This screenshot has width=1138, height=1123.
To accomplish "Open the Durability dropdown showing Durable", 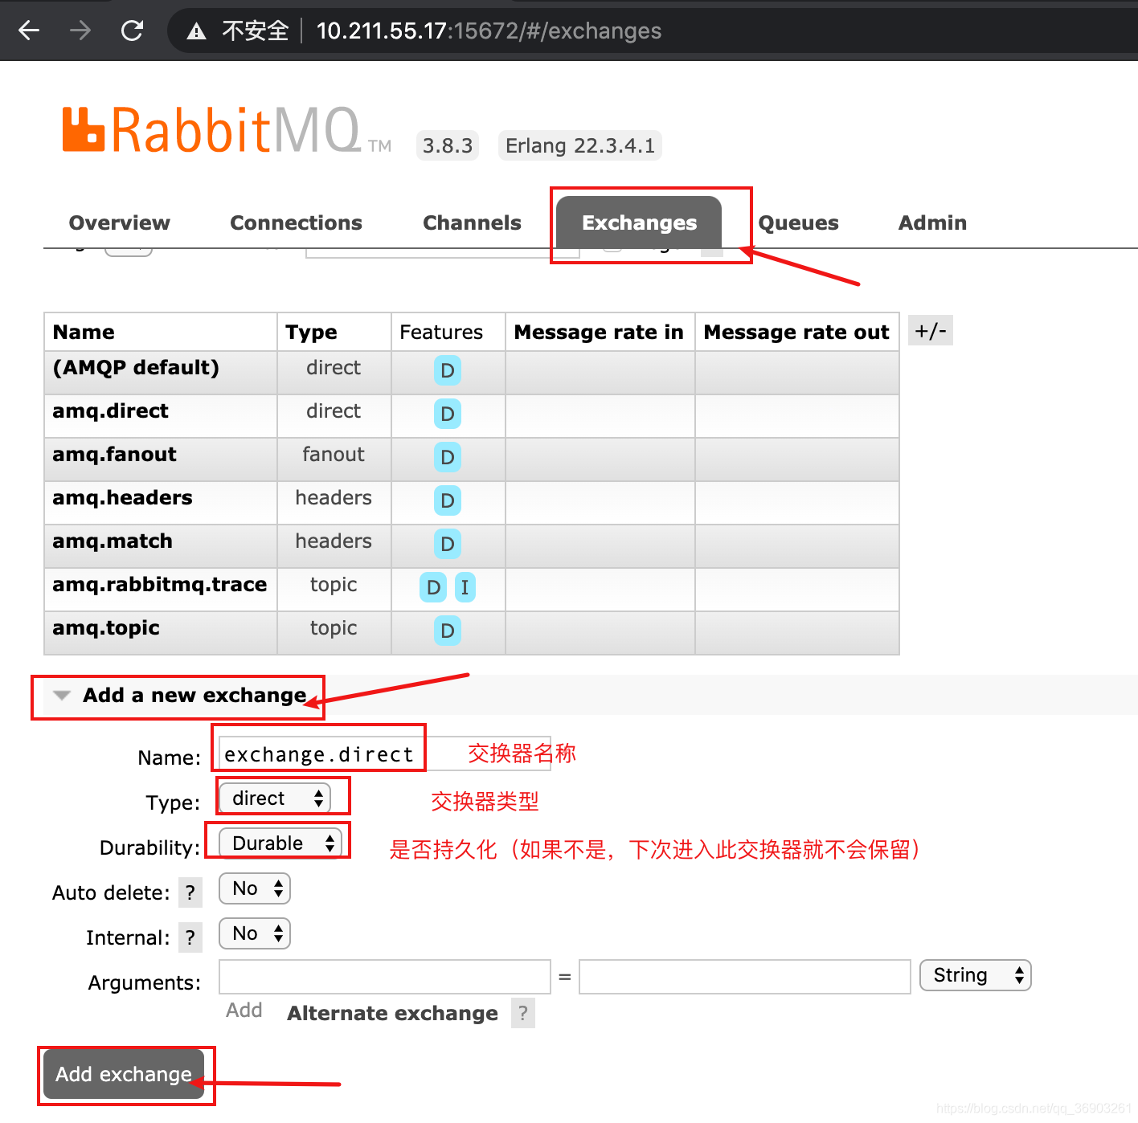I will coord(280,843).
